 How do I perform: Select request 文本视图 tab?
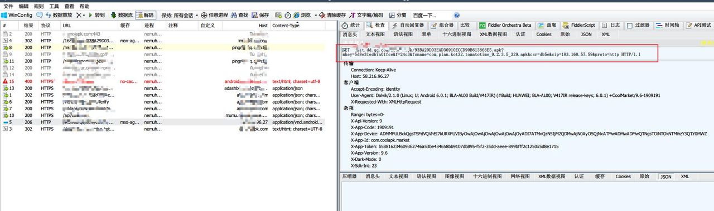[x=375, y=34]
